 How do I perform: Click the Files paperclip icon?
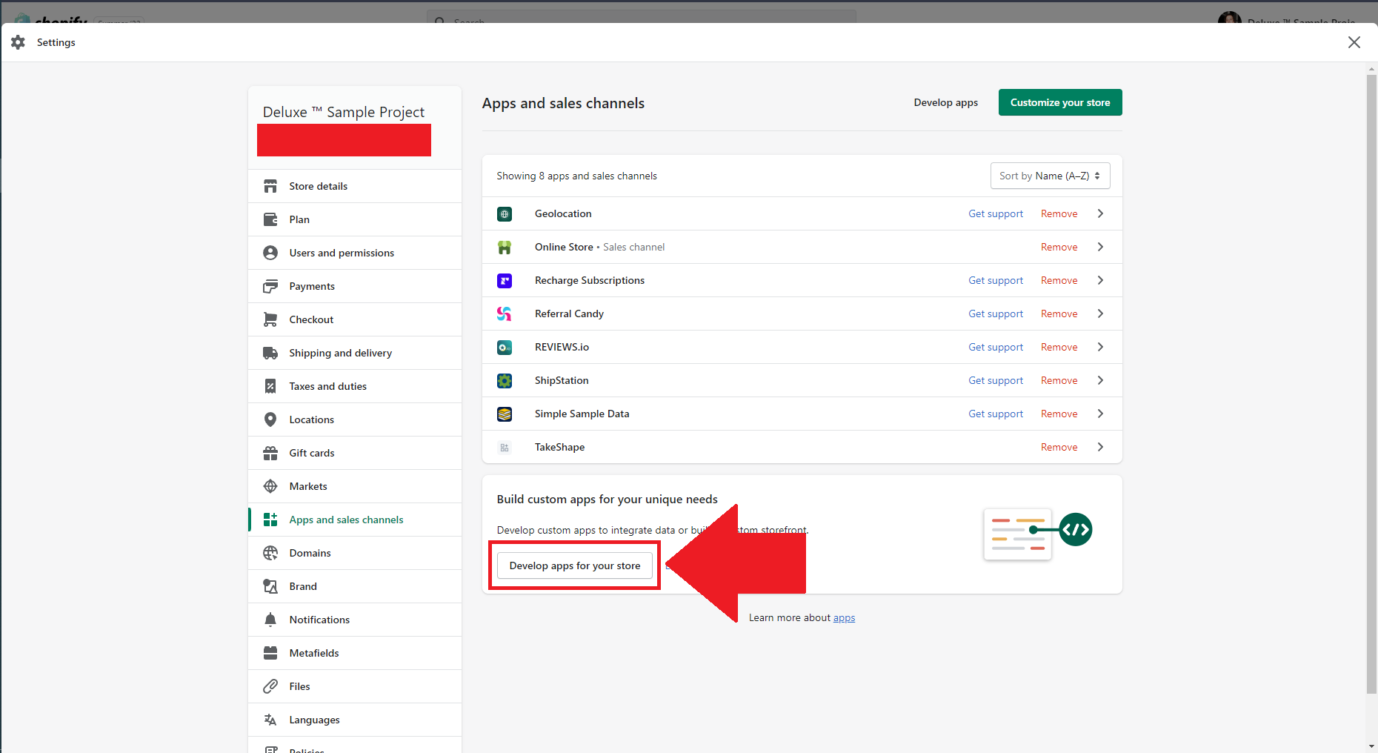[x=270, y=686]
